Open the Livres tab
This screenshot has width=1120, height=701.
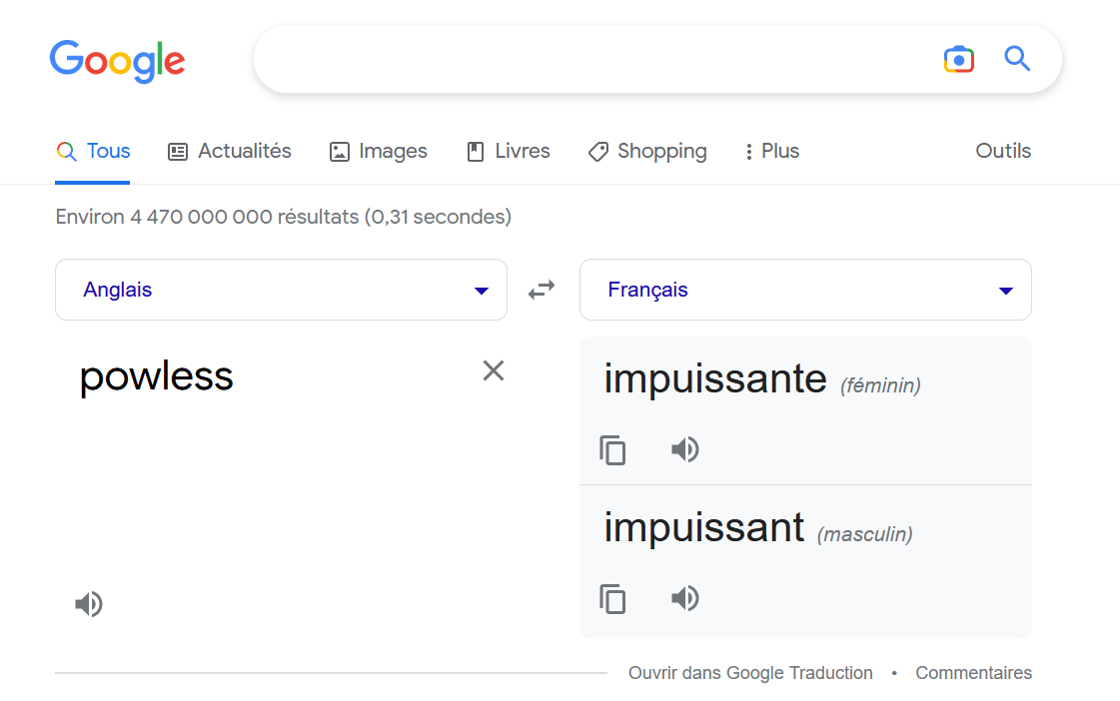pyautogui.click(x=509, y=152)
